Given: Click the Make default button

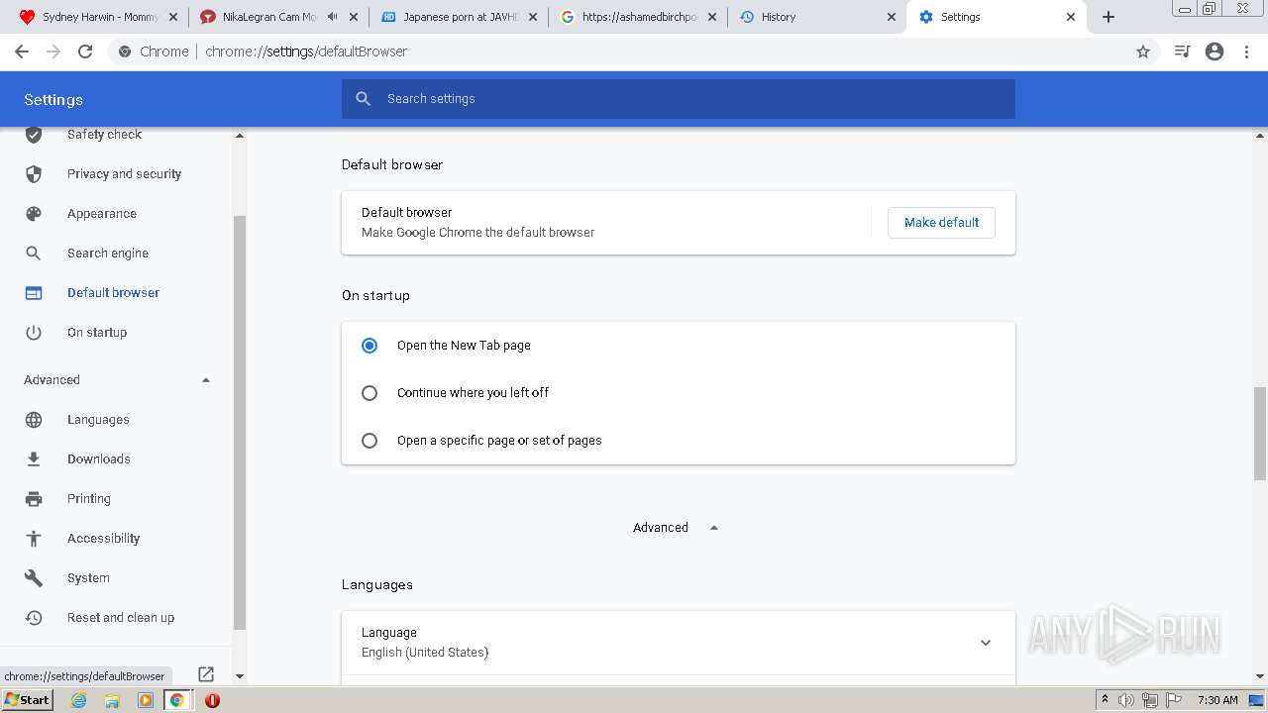Looking at the screenshot, I should (x=941, y=223).
